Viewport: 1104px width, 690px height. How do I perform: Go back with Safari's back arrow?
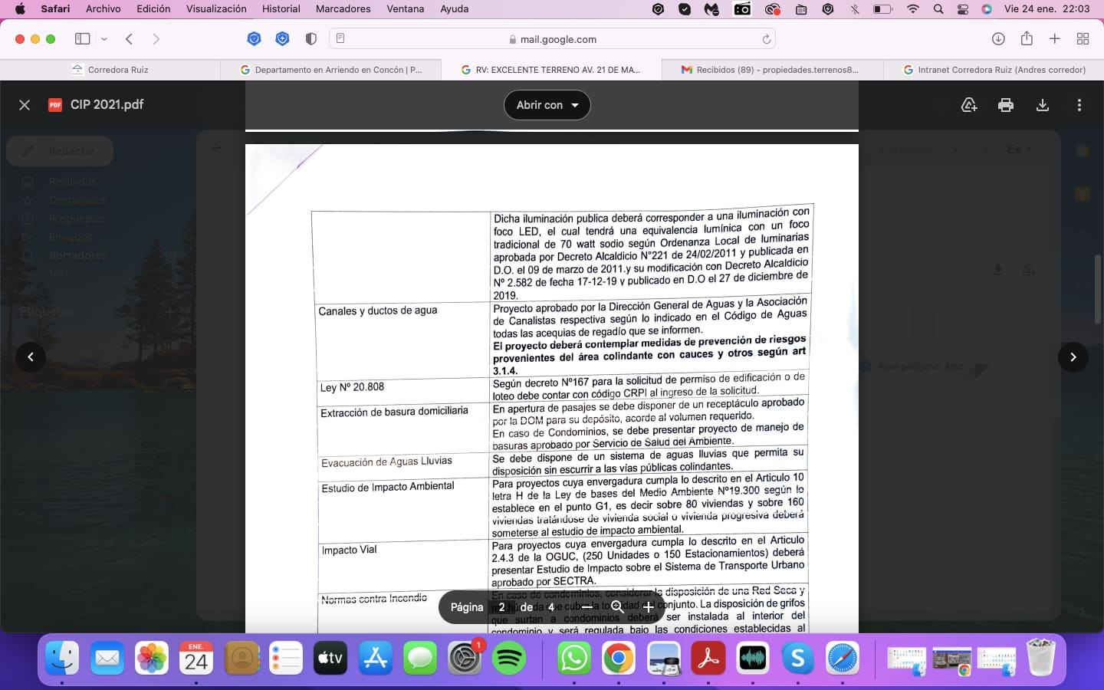tap(129, 39)
